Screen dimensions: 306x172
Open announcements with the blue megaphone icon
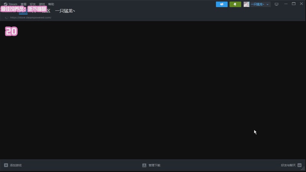tap(221, 4)
